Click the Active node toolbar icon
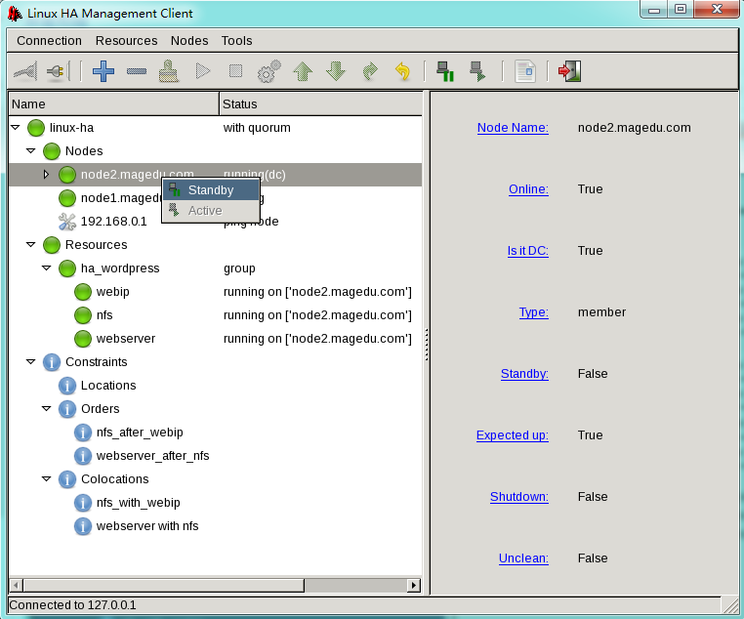Viewport: 744px width, 619px height. tap(477, 71)
